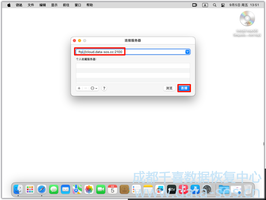This screenshot has width=266, height=200.
Task: Open the Apple menu
Action: click(9, 5)
